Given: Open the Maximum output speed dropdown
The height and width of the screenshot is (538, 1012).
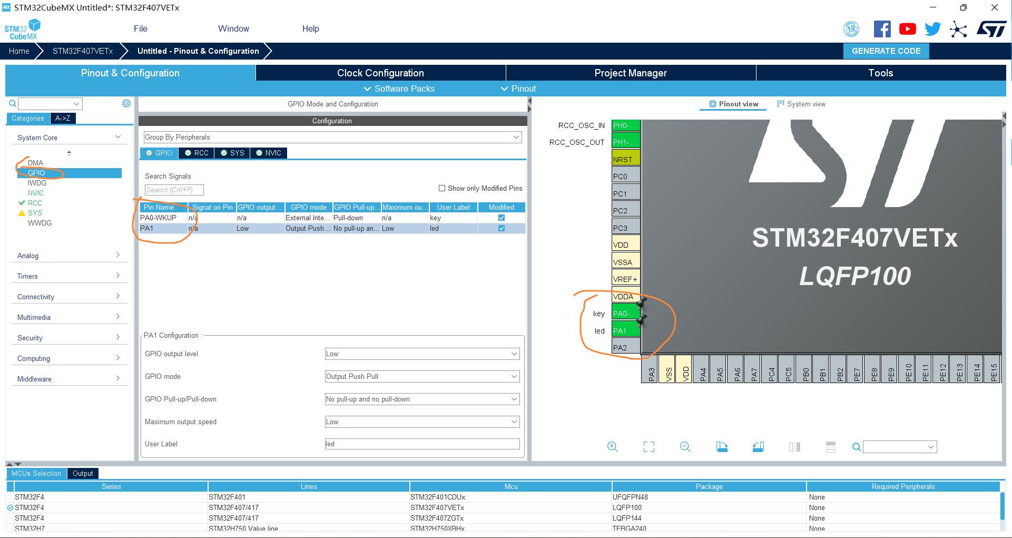Looking at the screenshot, I should click(x=422, y=422).
